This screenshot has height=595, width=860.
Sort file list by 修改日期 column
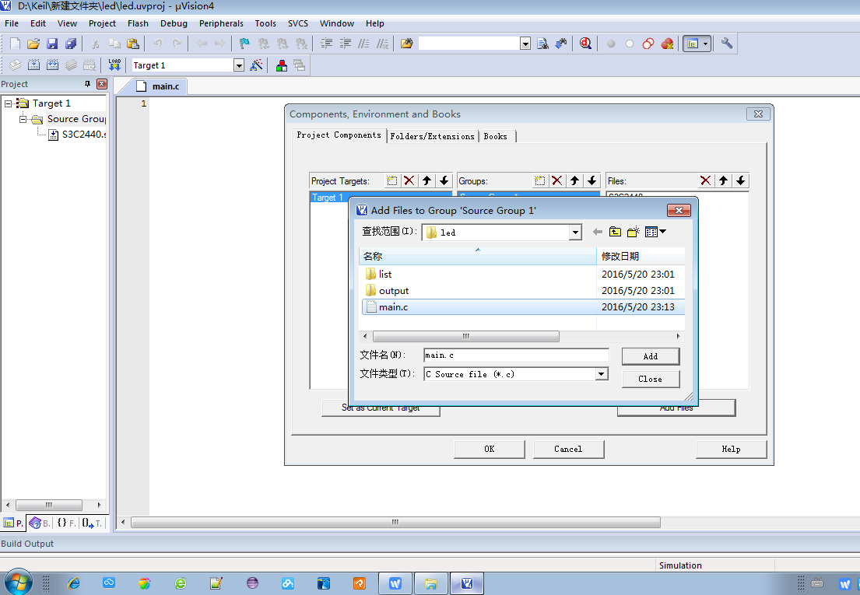[x=641, y=256]
